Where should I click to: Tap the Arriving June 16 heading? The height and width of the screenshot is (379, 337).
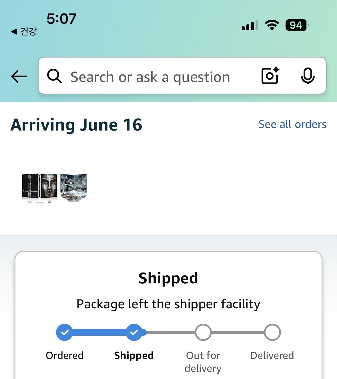click(76, 125)
